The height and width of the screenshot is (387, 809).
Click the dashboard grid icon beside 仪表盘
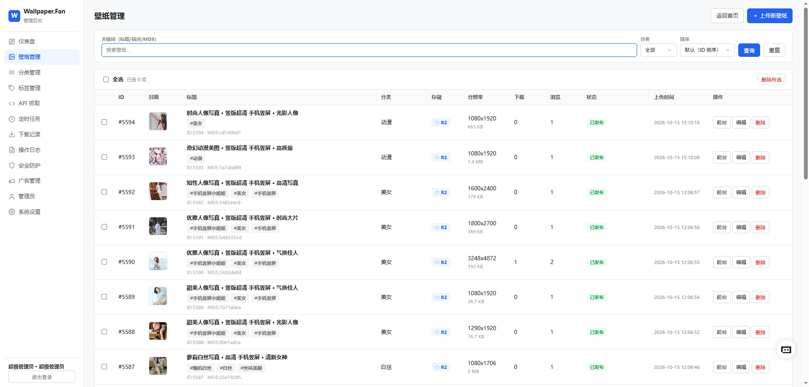coord(12,42)
